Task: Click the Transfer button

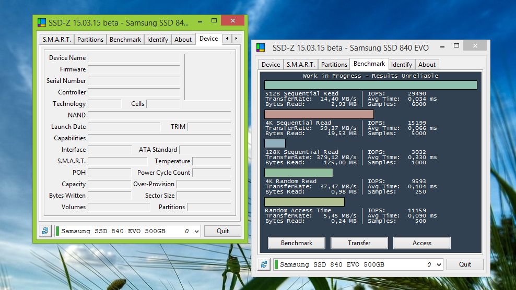Action: point(359,243)
